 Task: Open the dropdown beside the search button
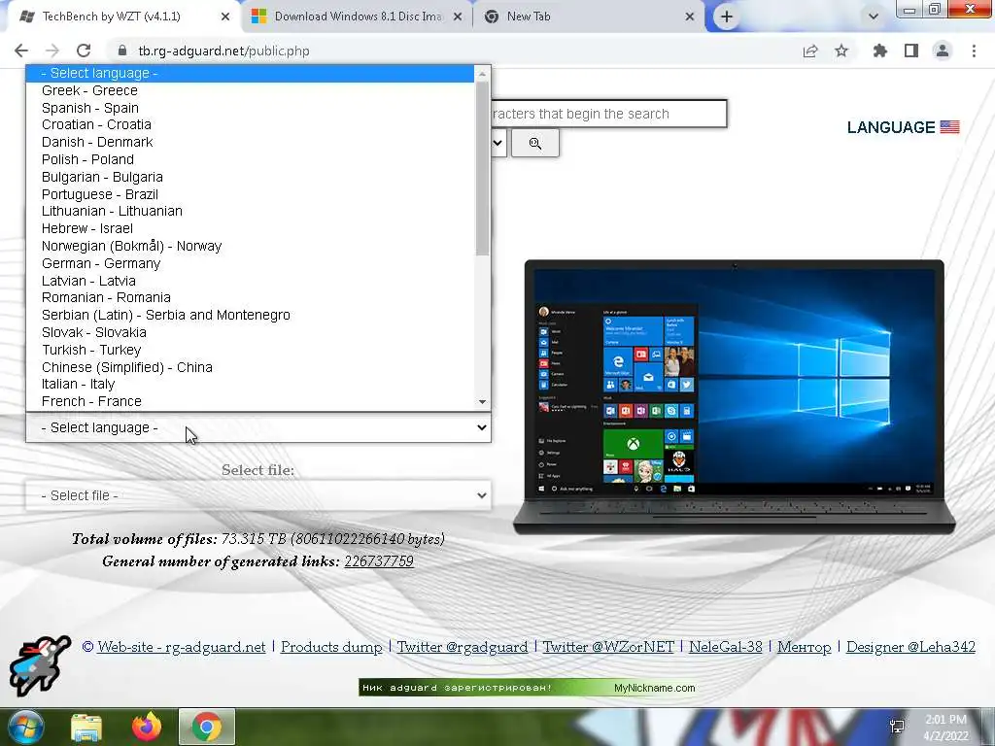498,144
